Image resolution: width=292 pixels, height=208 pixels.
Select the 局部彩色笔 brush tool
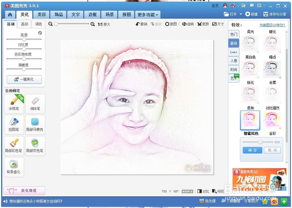[14, 146]
